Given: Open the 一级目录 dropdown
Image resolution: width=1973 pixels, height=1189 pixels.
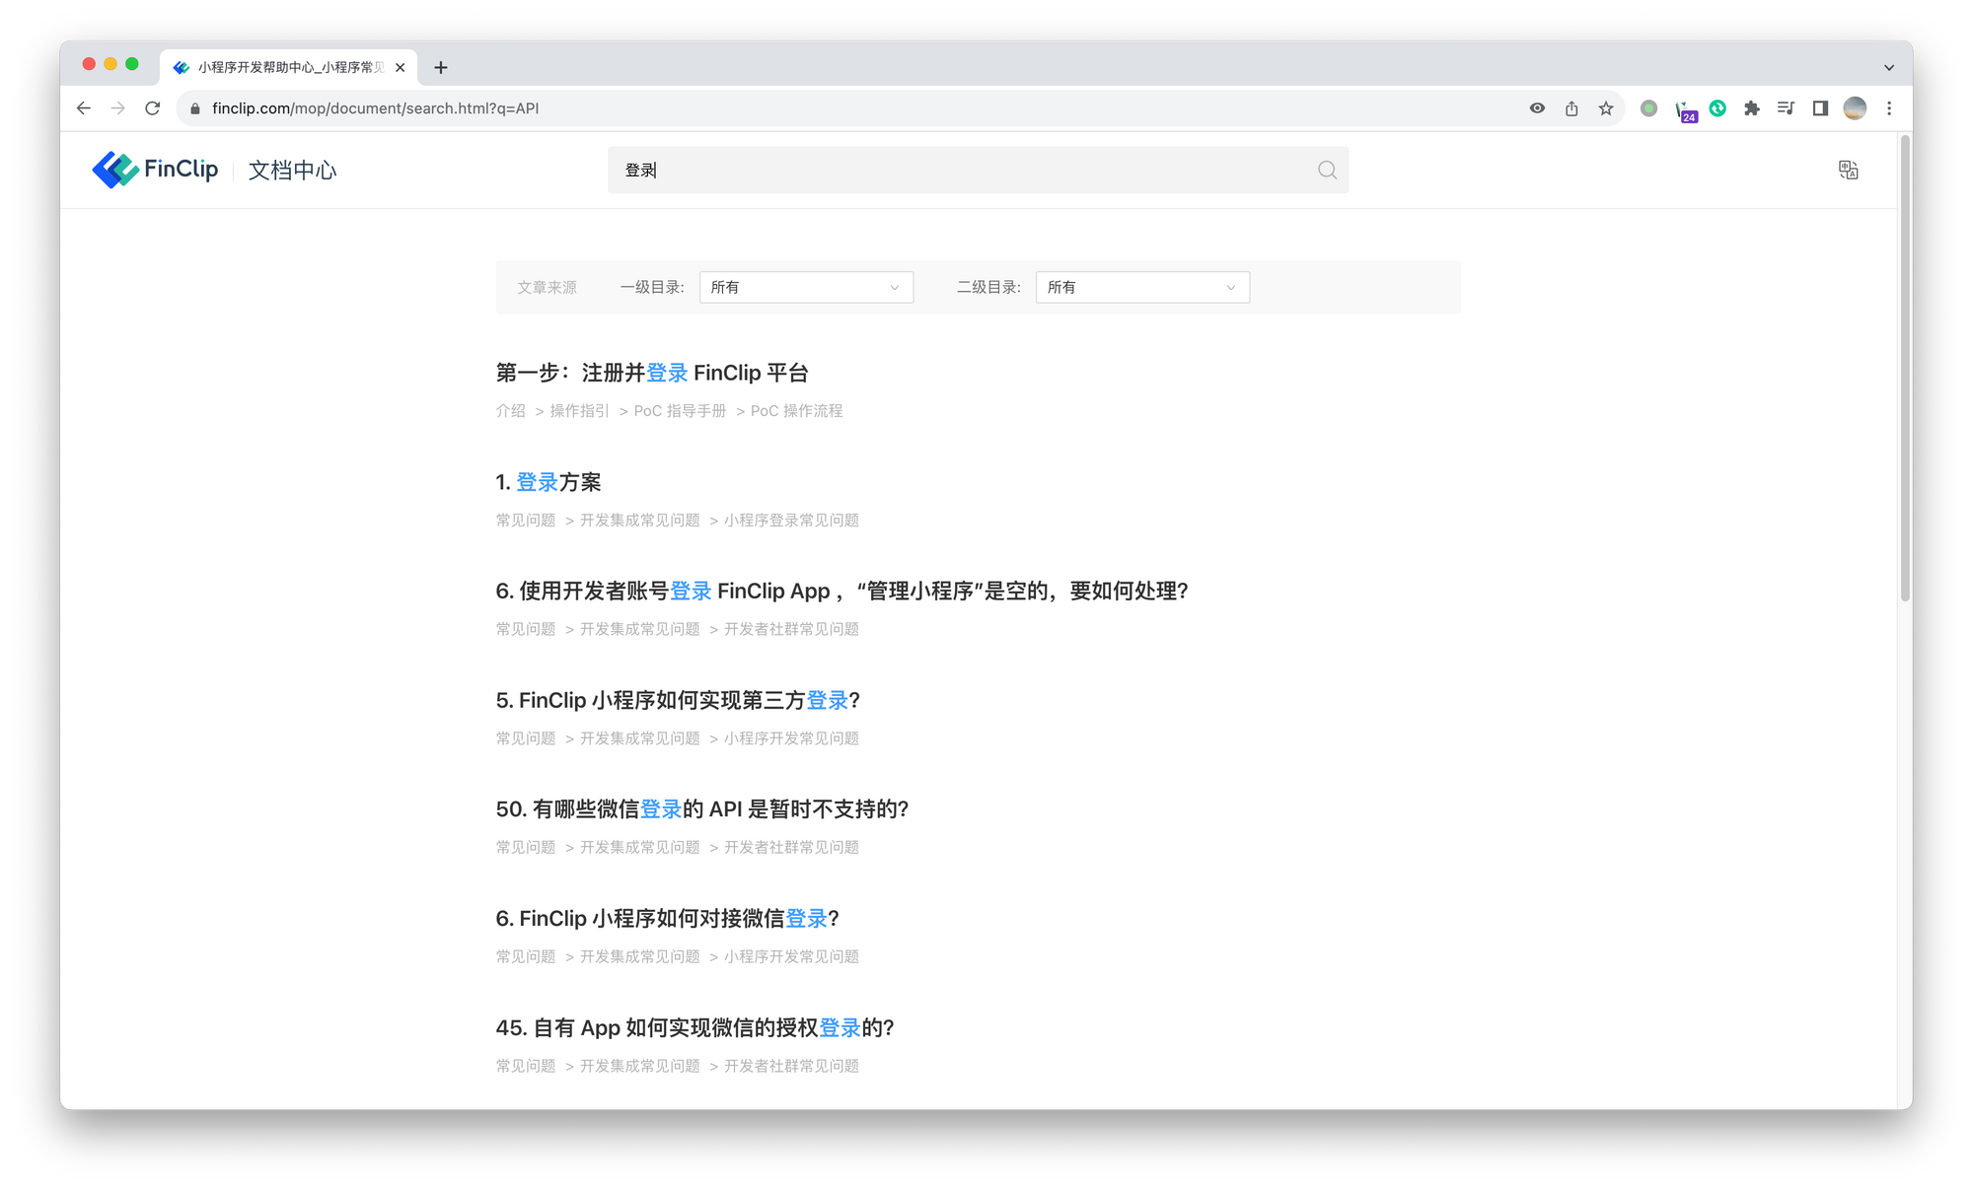Looking at the screenshot, I should [806, 287].
